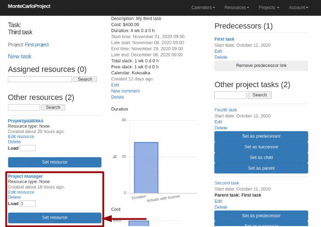This screenshot has width=321, height=227.
Task: Focus the Other project tasks search field
Action: click(230, 95)
